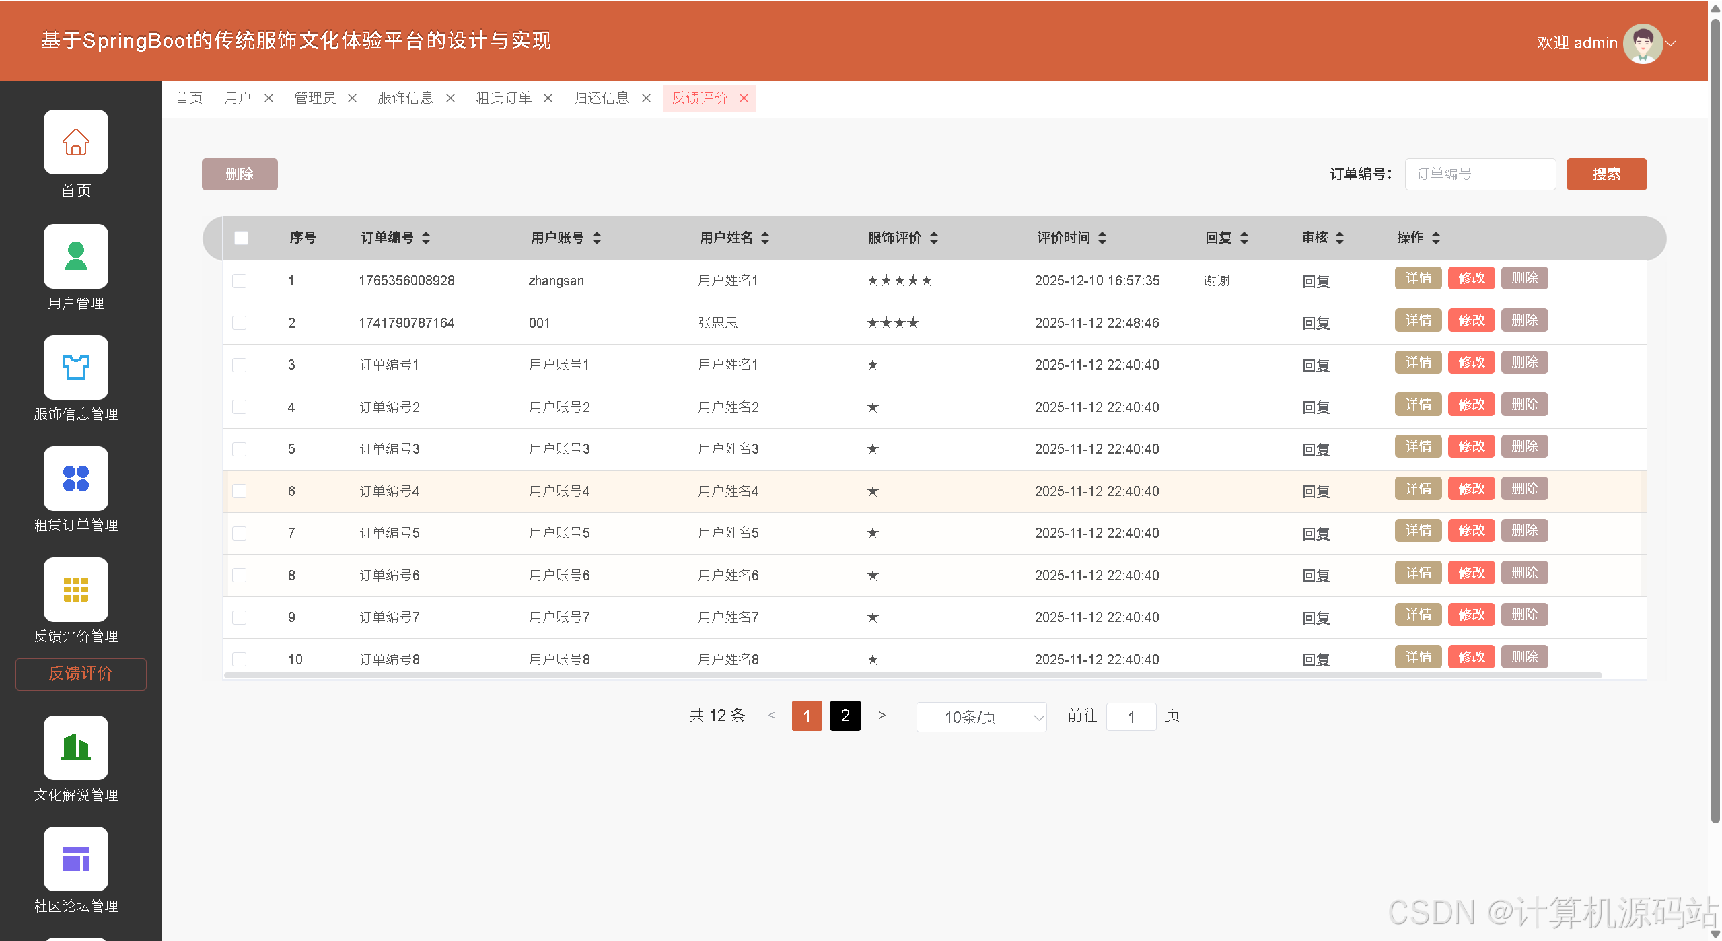The width and height of the screenshot is (1722, 941).
Task: Sort by 评价时间 column arrows
Action: click(1102, 238)
